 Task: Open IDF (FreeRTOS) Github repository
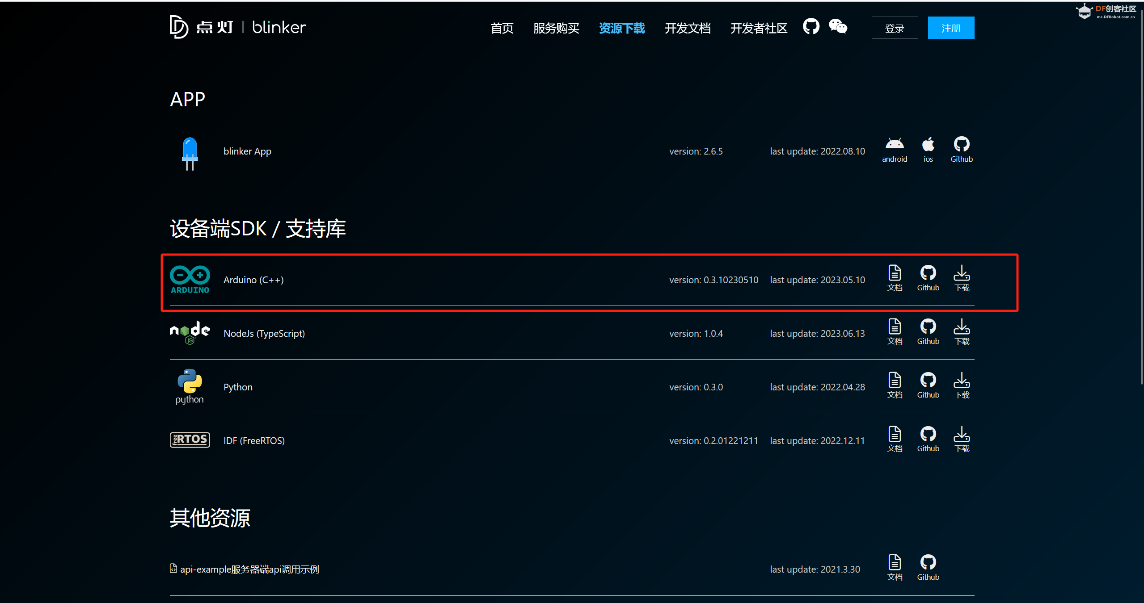(928, 440)
